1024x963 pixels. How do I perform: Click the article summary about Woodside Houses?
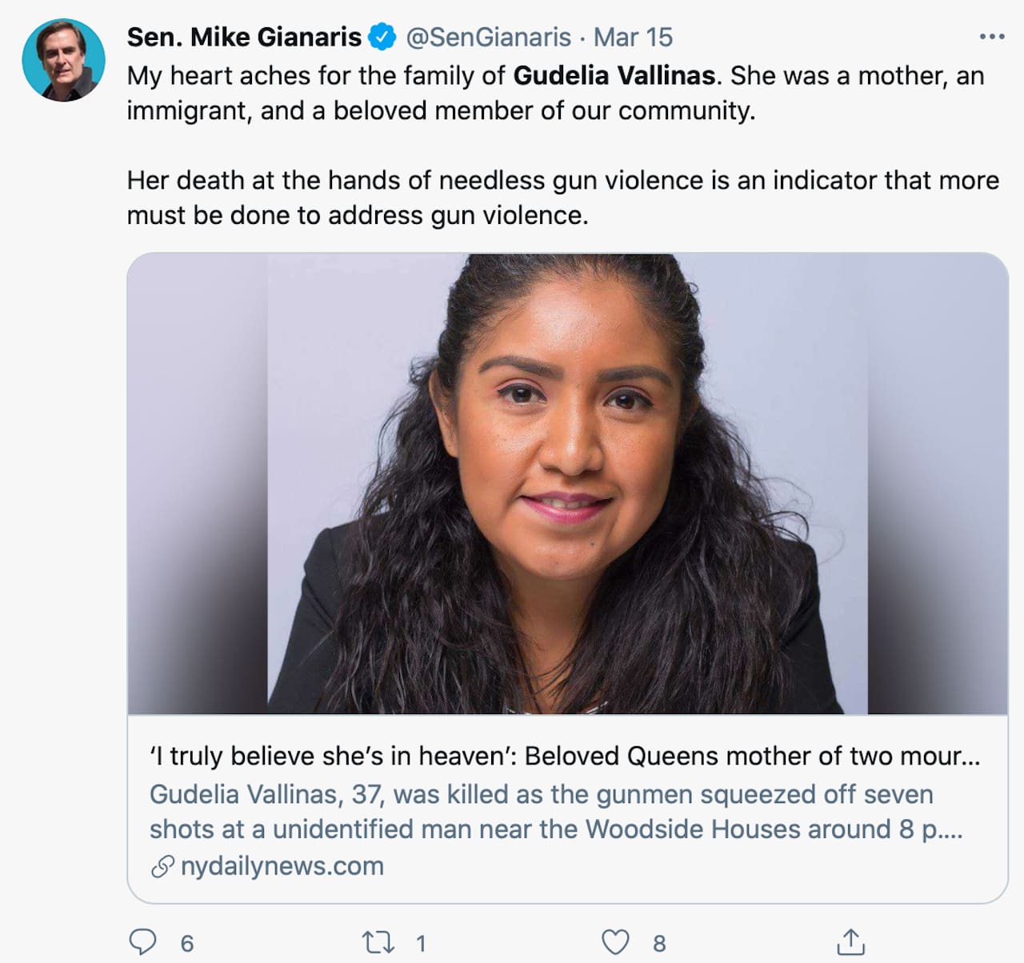(555, 811)
